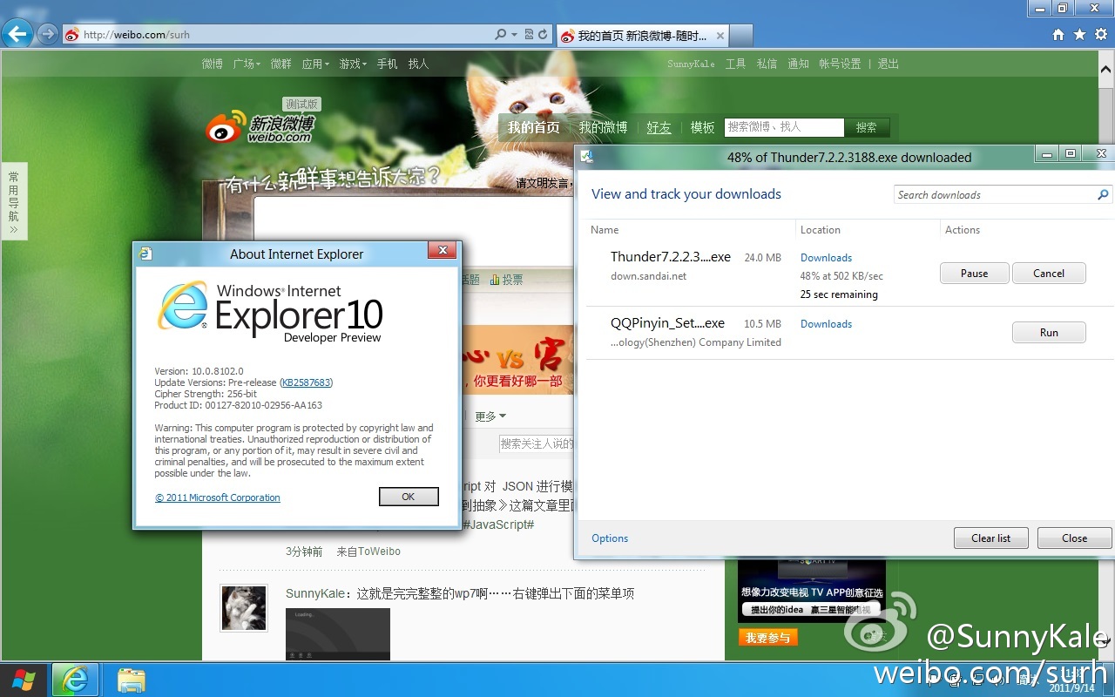Viewport: 1115px width, 697px height.
Task: Open the Windows Start button
Action: click(24, 680)
